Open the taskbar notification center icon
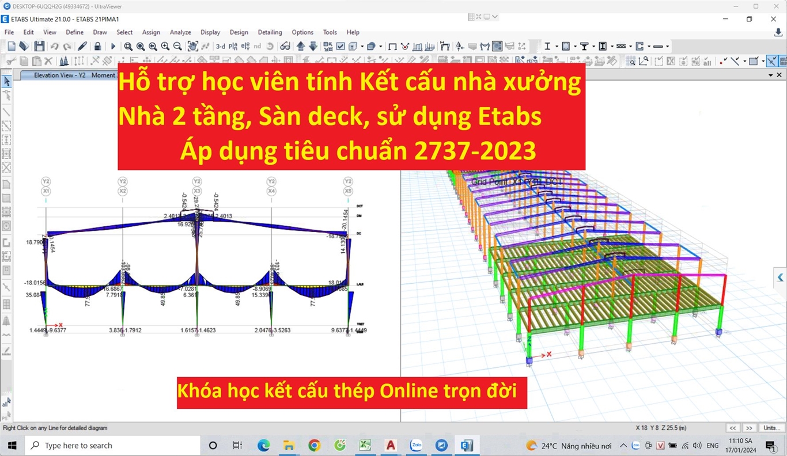787x456 pixels. tap(770, 446)
